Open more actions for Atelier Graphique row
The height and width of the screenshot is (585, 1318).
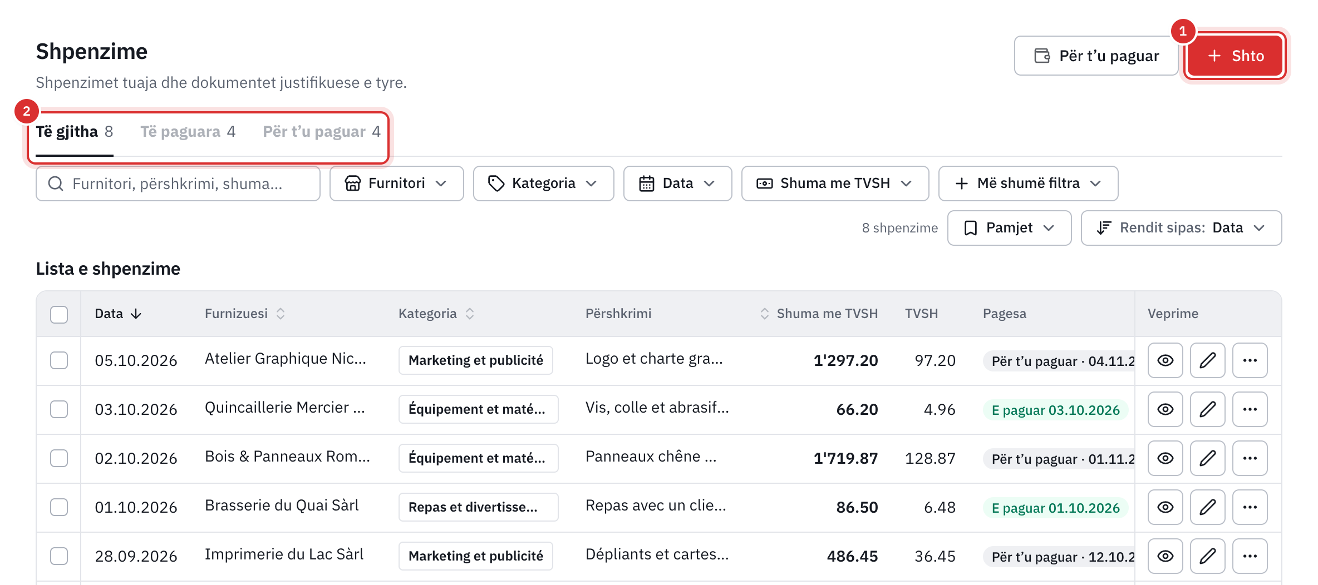click(1250, 360)
